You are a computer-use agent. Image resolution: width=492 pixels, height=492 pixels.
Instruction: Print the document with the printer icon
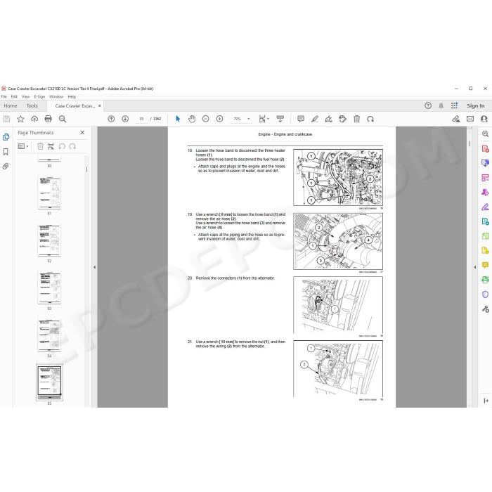click(x=48, y=119)
